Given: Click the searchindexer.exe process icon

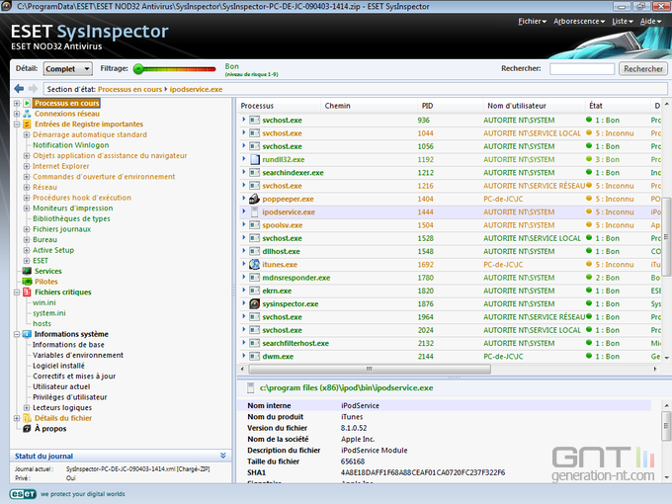Looking at the screenshot, I should coord(255,173).
